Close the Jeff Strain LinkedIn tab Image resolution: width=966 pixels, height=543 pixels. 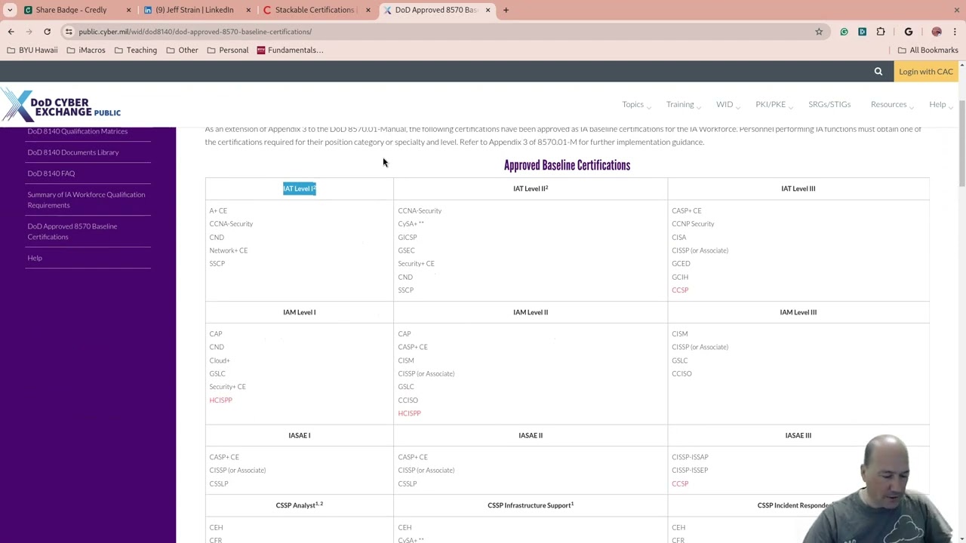pyautogui.click(x=248, y=10)
